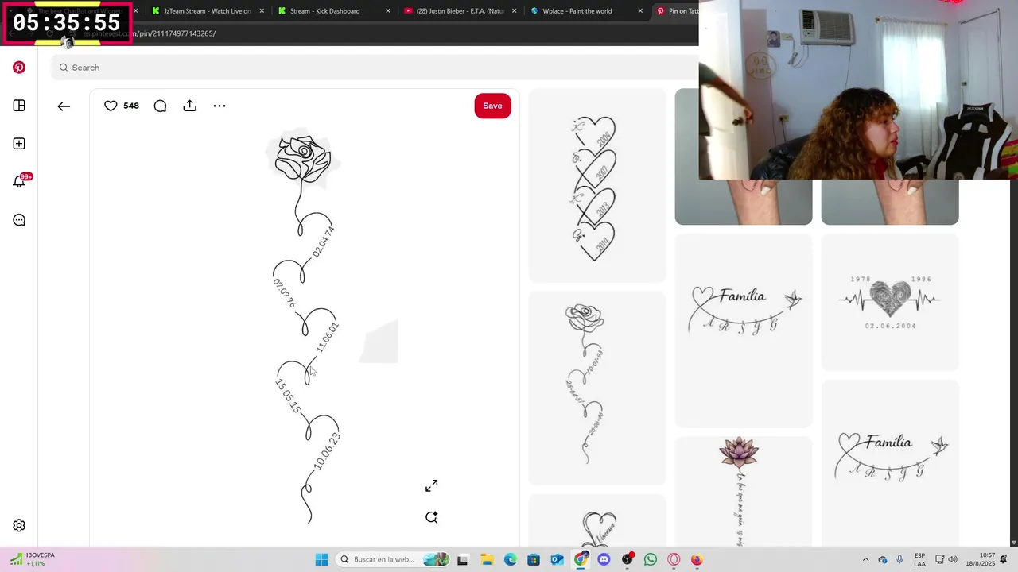Open Microsoft Store from taskbar
This screenshot has width=1018, height=572.
click(534, 559)
